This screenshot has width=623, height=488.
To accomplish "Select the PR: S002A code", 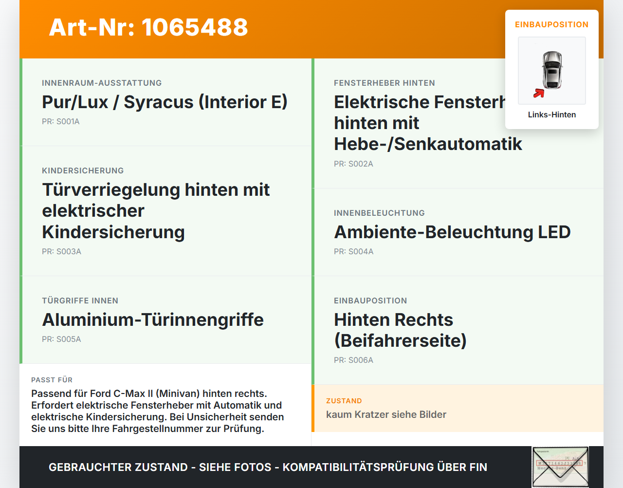I will (x=353, y=164).
